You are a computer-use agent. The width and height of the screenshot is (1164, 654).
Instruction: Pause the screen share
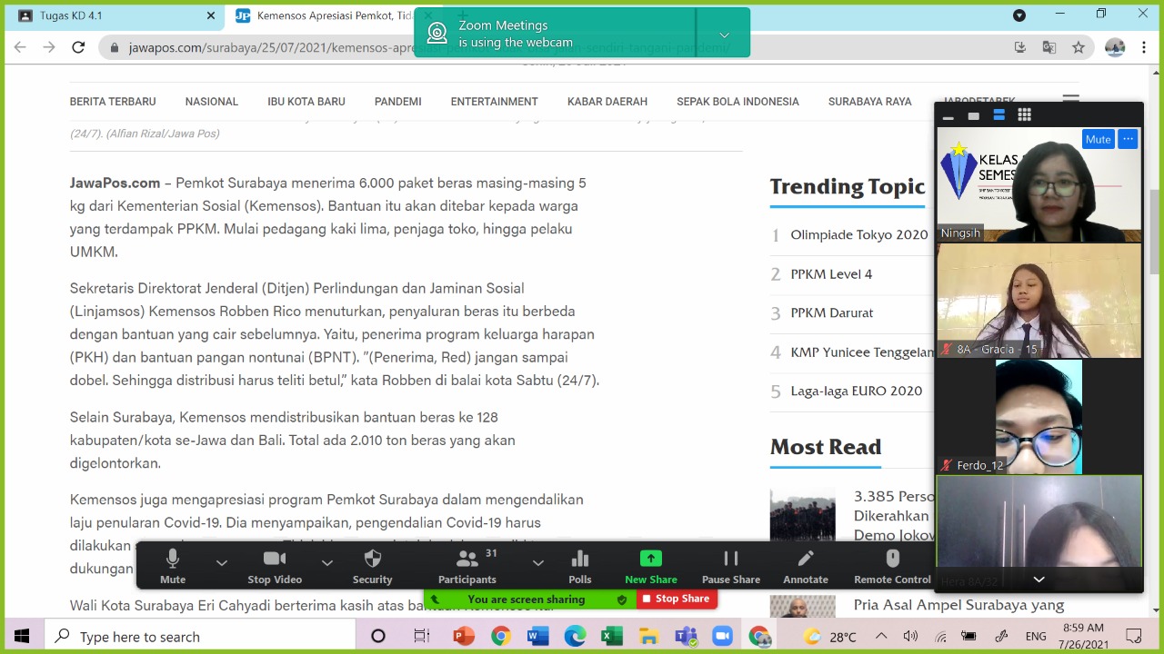pos(730,567)
